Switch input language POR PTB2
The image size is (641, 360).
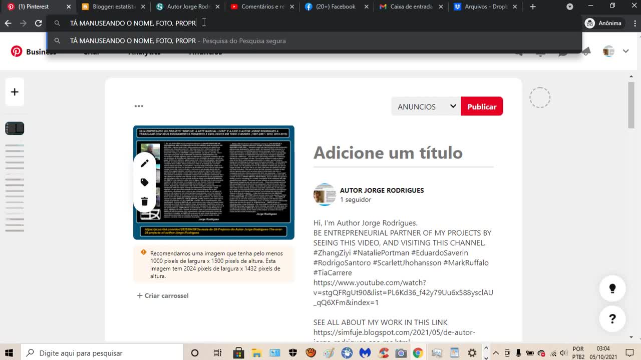point(578,353)
